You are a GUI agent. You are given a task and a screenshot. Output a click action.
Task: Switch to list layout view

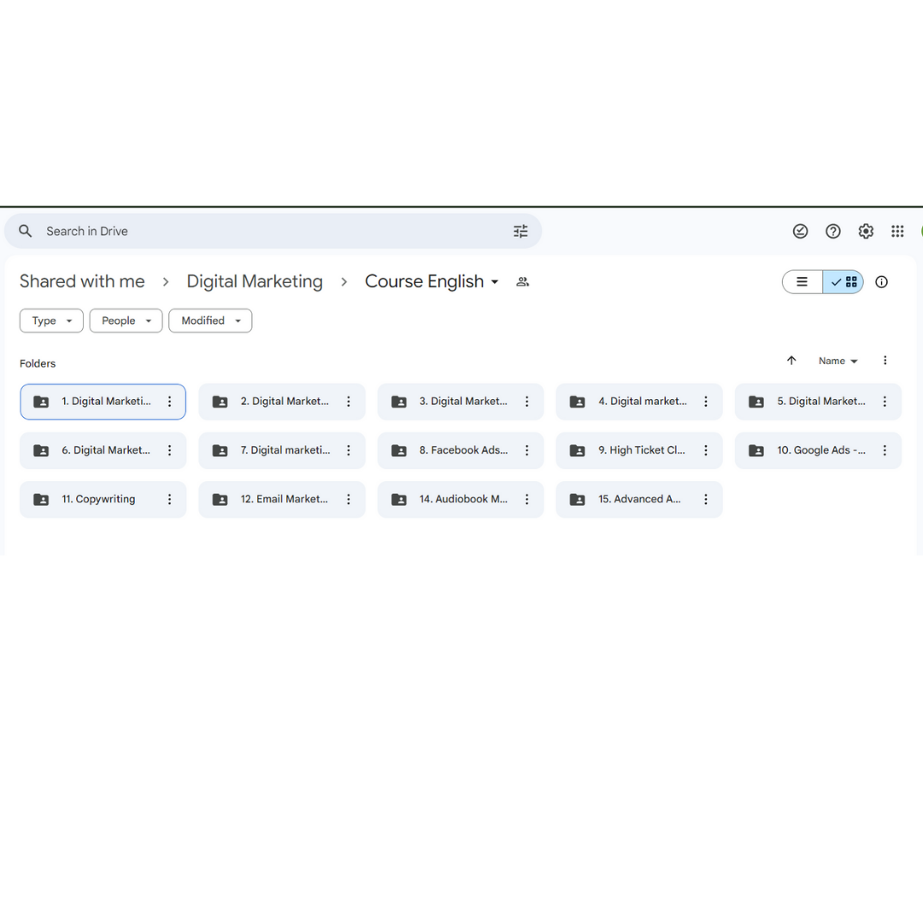[802, 282]
